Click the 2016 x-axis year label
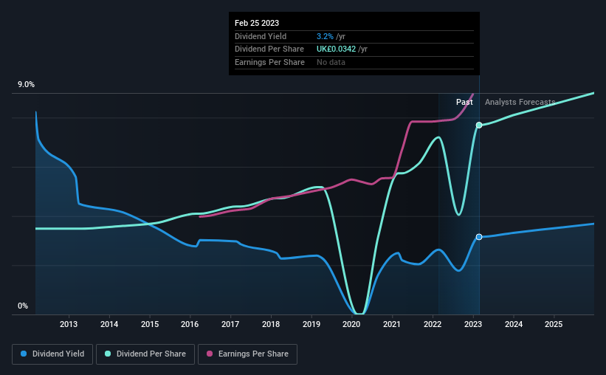 coord(190,324)
